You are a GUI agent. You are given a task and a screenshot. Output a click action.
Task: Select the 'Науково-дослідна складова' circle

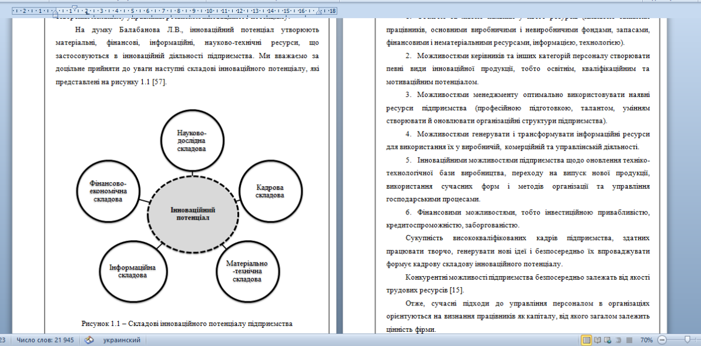point(192,140)
